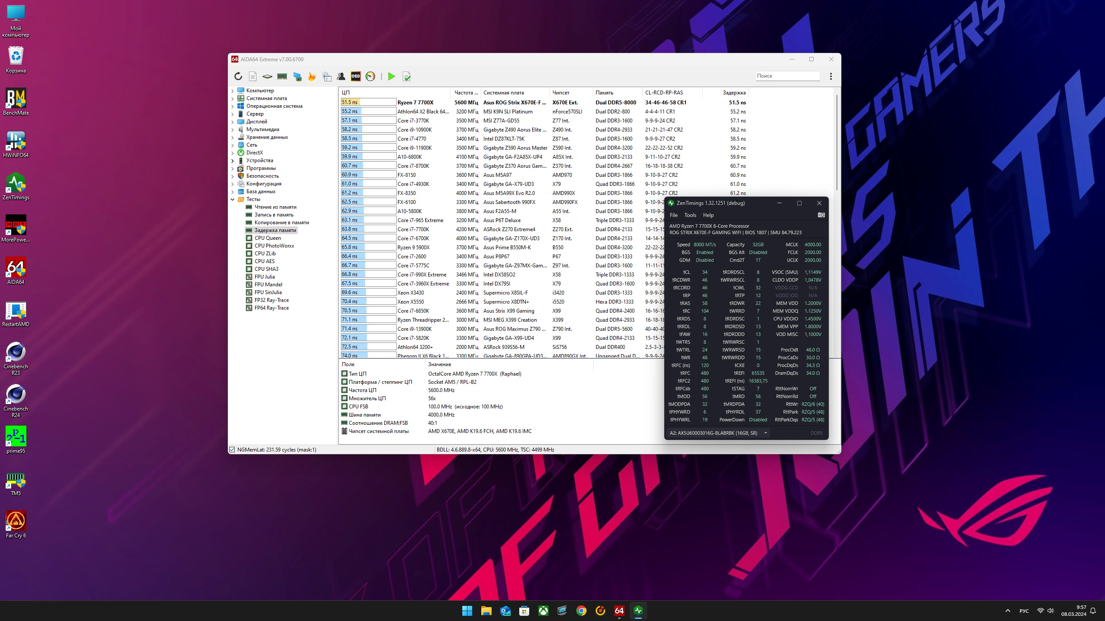Toggle the NGMemLat status bar checkbox
Image resolution: width=1105 pixels, height=621 pixels.
click(232, 449)
